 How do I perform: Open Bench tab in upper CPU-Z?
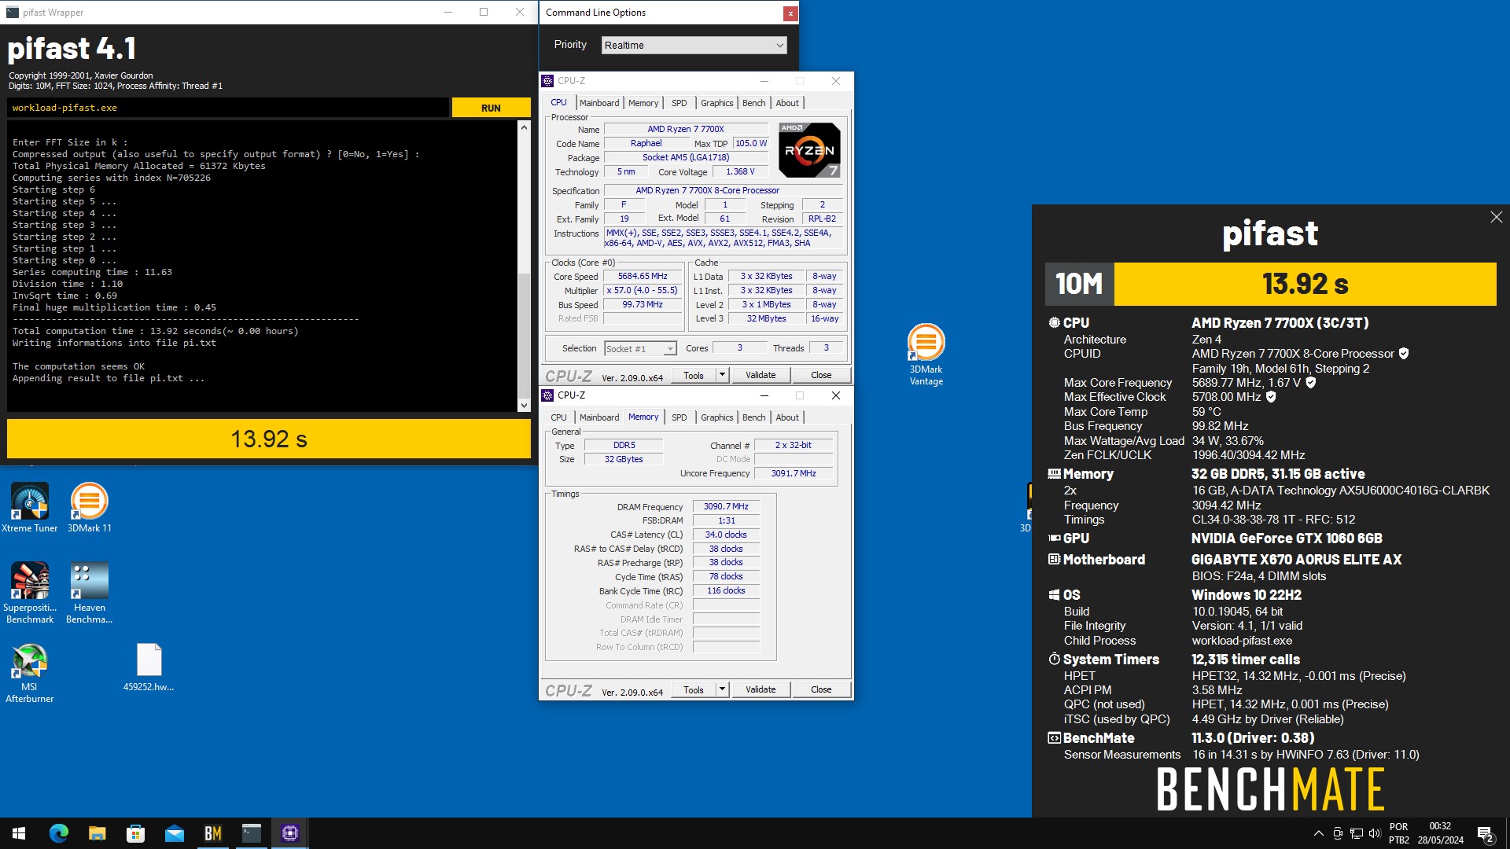pyautogui.click(x=753, y=103)
